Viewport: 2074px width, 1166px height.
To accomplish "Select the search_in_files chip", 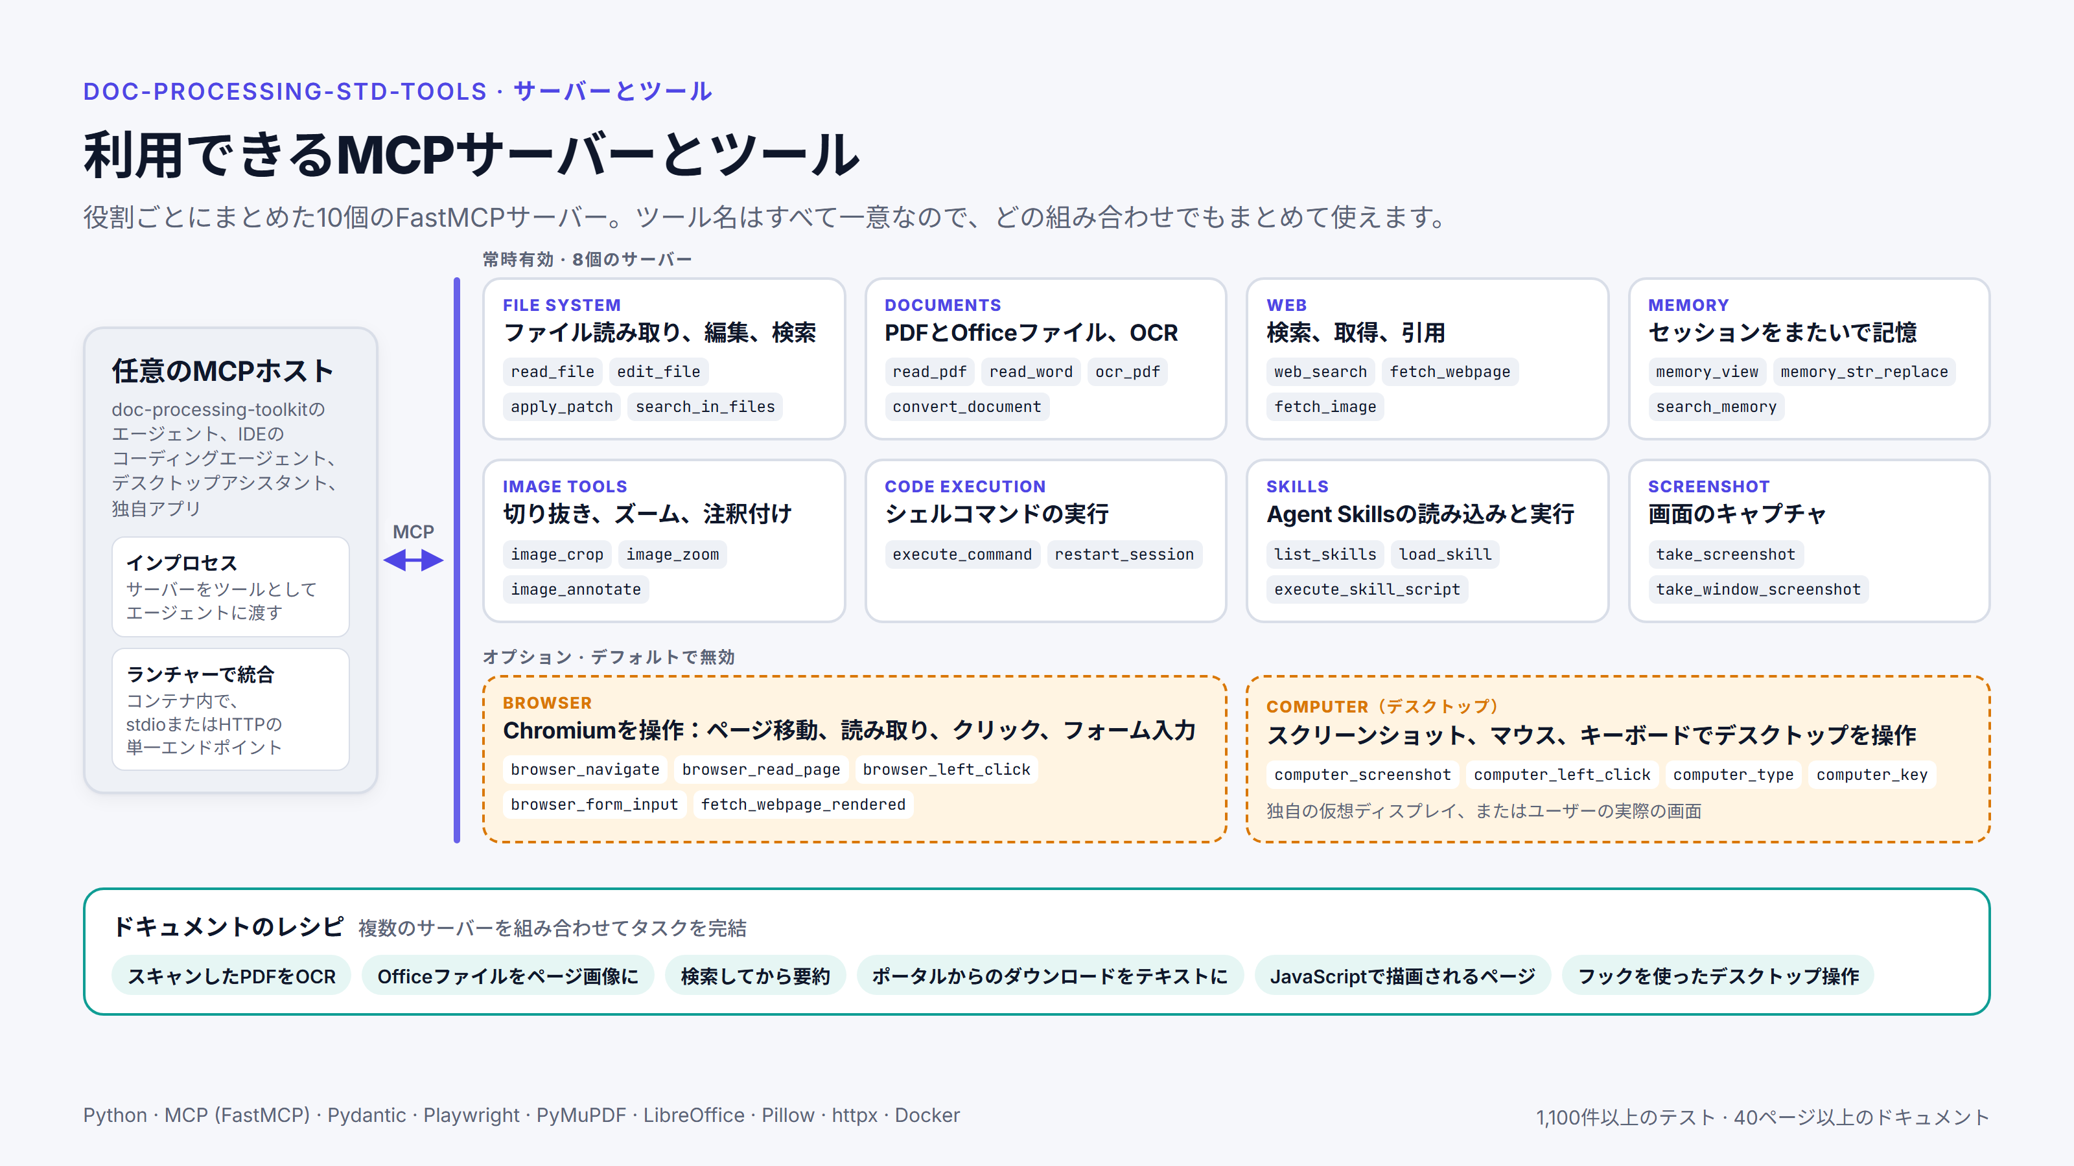I will (x=705, y=407).
